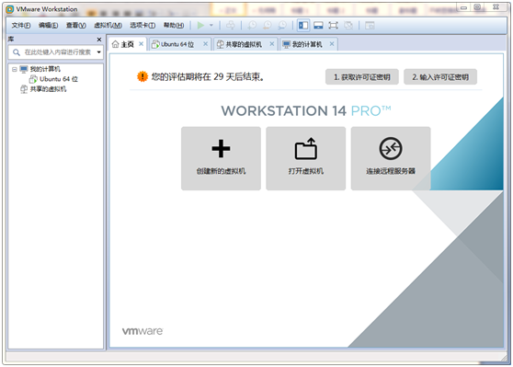Collapse the 我的计算机 tree node
Image resolution: width=513 pixels, height=367 pixels.
(x=15, y=69)
